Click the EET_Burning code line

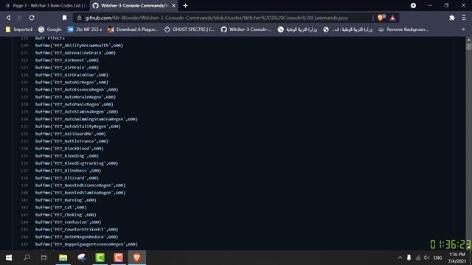66,200
